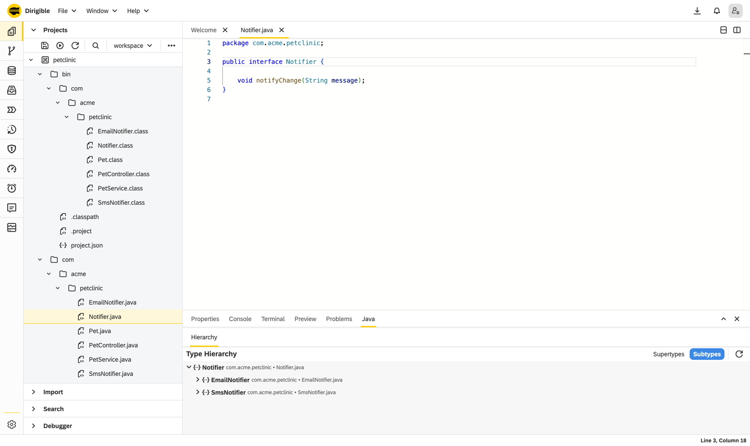Select the Subtypes hierarchy toggle

(x=707, y=354)
